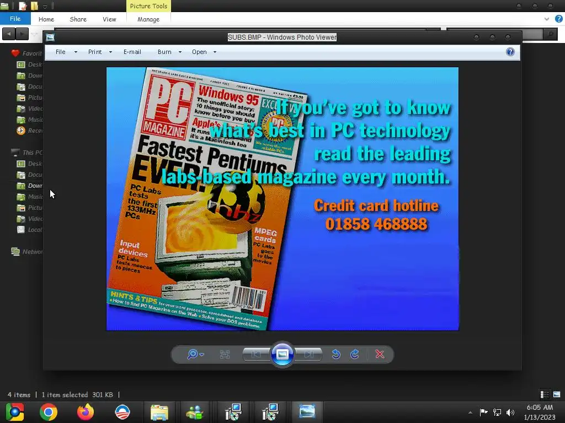
Task: Start the slide show with the center button
Action: click(x=282, y=354)
